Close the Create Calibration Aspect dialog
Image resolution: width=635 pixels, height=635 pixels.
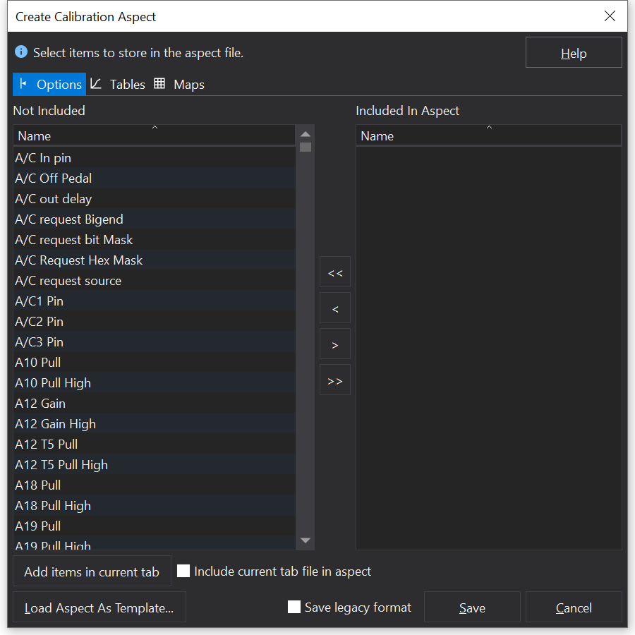click(x=610, y=16)
